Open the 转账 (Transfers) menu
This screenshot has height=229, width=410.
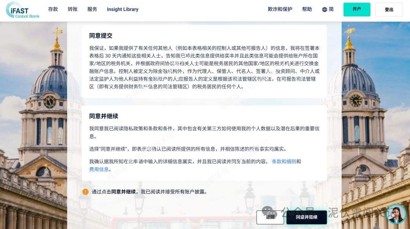[x=73, y=9]
